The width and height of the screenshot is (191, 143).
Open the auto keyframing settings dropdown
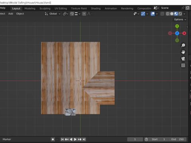57,139
